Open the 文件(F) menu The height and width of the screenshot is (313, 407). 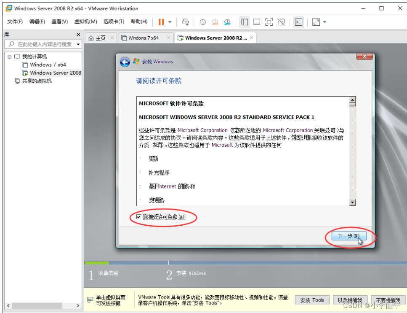tap(15, 22)
